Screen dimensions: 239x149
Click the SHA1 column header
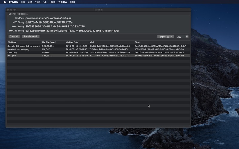pos(161,42)
